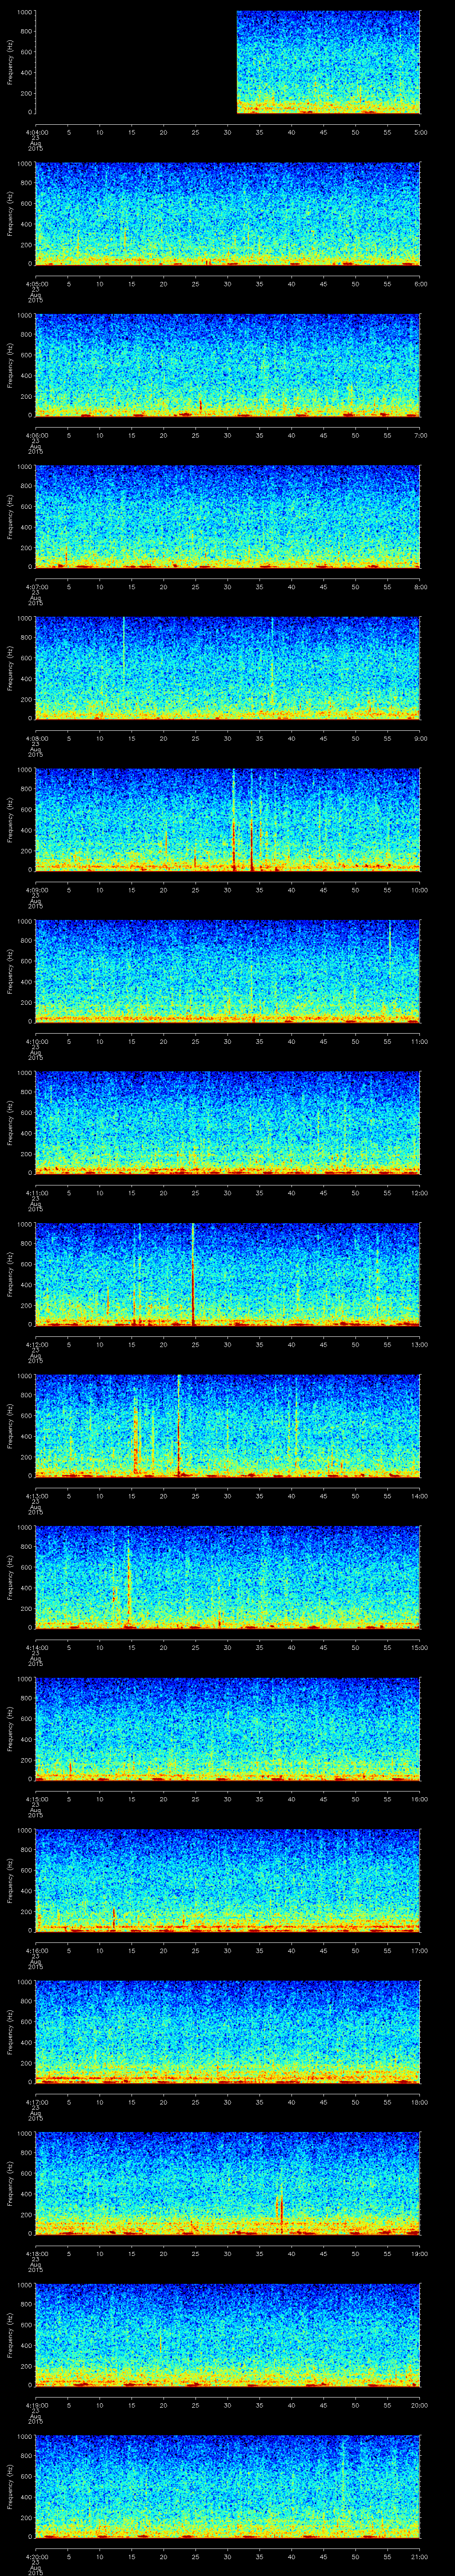Click the small red burst in the 4:06:00 spectrogram
The width and height of the screenshot is (455, 2576).
pos(200,405)
